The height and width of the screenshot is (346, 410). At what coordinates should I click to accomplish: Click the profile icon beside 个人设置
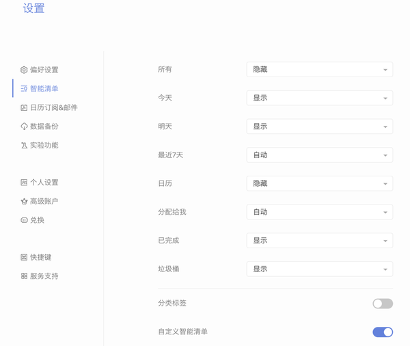point(24,183)
